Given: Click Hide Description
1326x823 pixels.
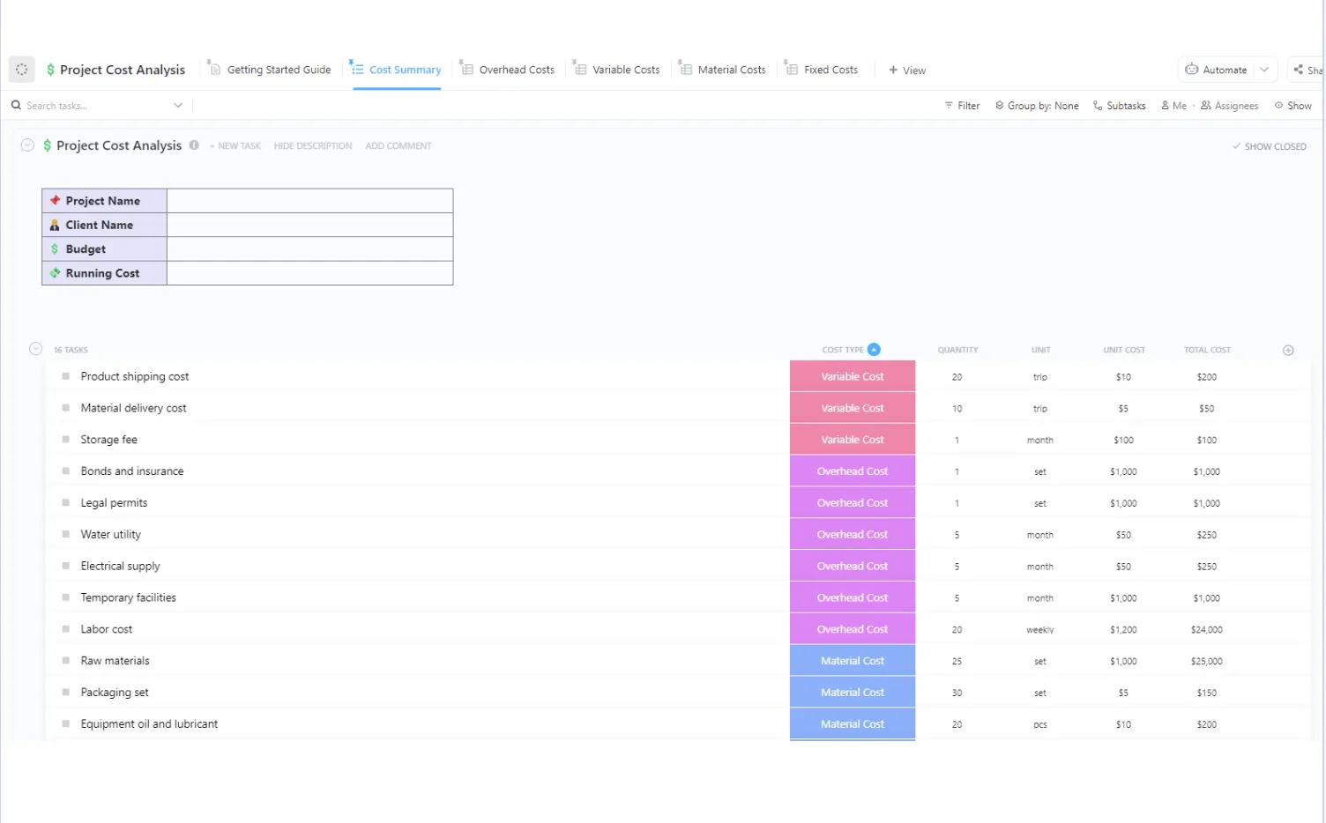Looking at the screenshot, I should coord(313,146).
